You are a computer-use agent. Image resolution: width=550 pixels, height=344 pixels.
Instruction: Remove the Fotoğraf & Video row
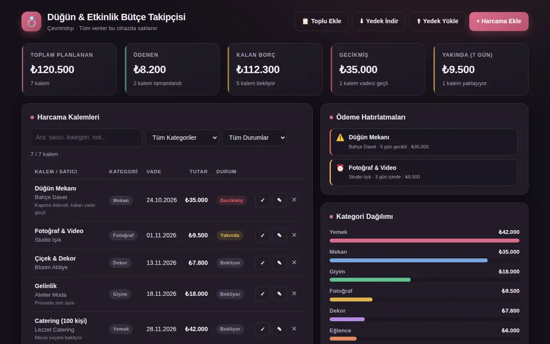[294, 235]
